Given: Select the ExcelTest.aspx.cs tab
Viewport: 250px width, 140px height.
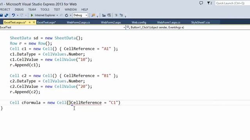Looking at the screenshot, I should 15,23.
